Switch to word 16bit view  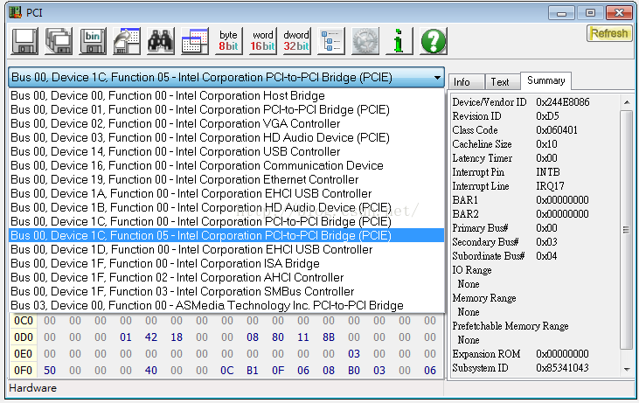tap(263, 41)
